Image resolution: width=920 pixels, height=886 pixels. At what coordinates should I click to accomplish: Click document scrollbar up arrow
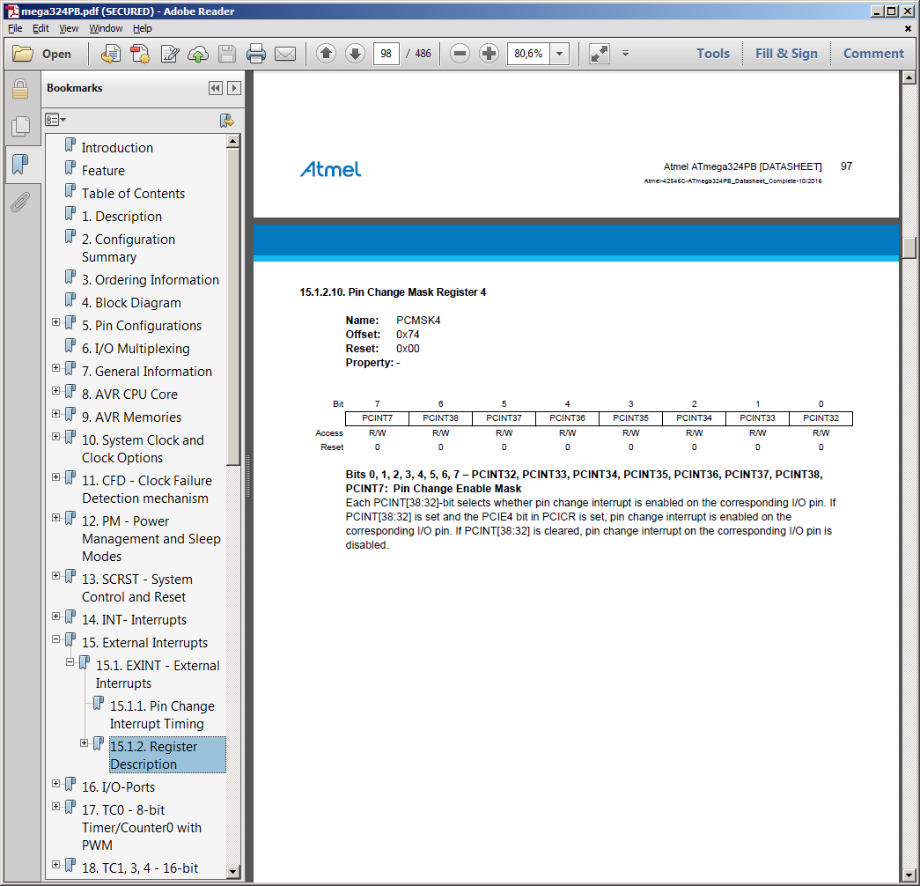909,78
